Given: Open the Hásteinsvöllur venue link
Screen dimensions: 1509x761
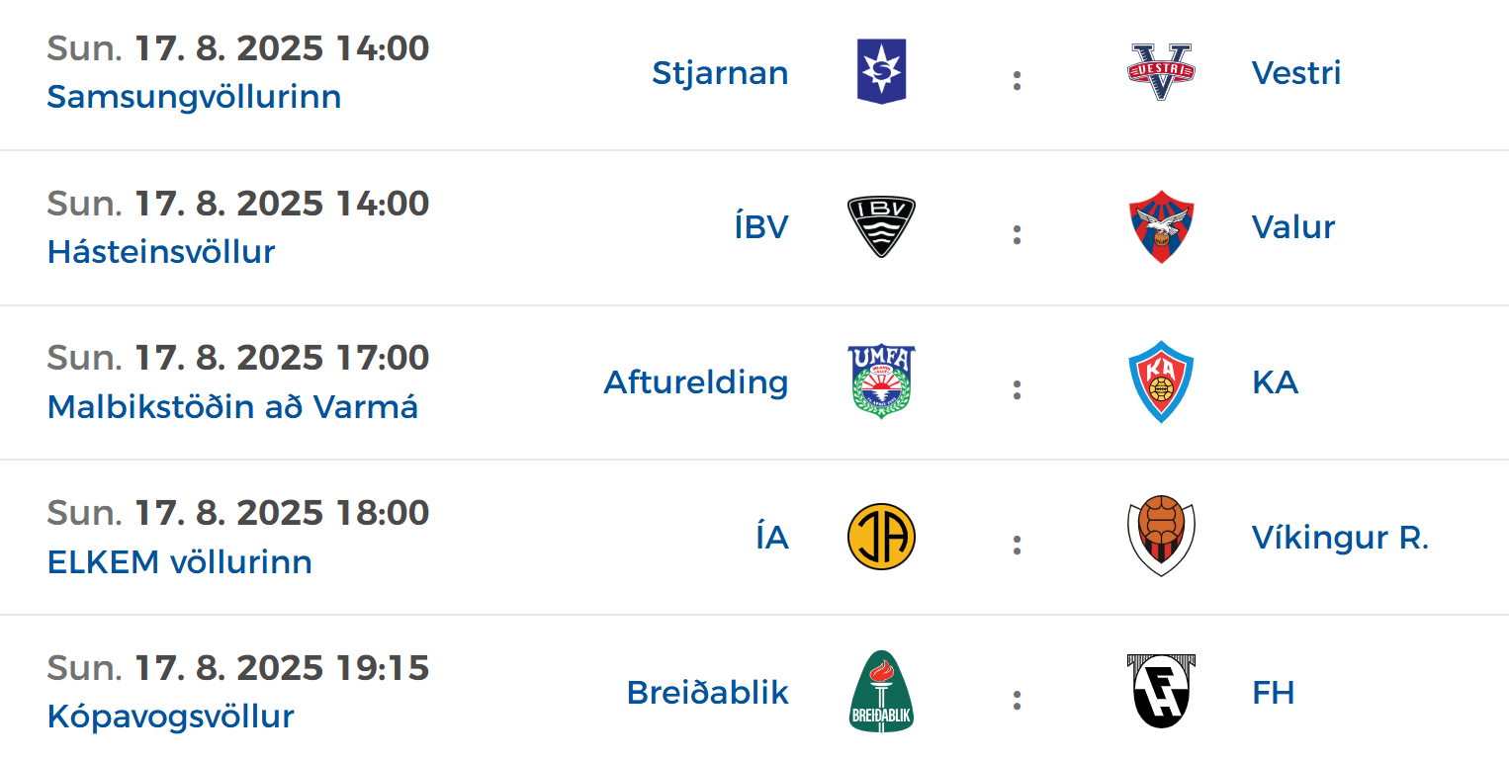Looking at the screenshot, I should [x=161, y=252].
